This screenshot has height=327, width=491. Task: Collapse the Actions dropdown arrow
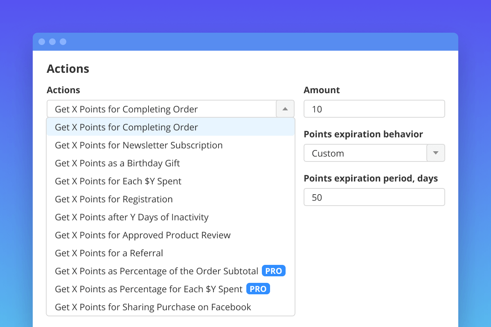[285, 109]
